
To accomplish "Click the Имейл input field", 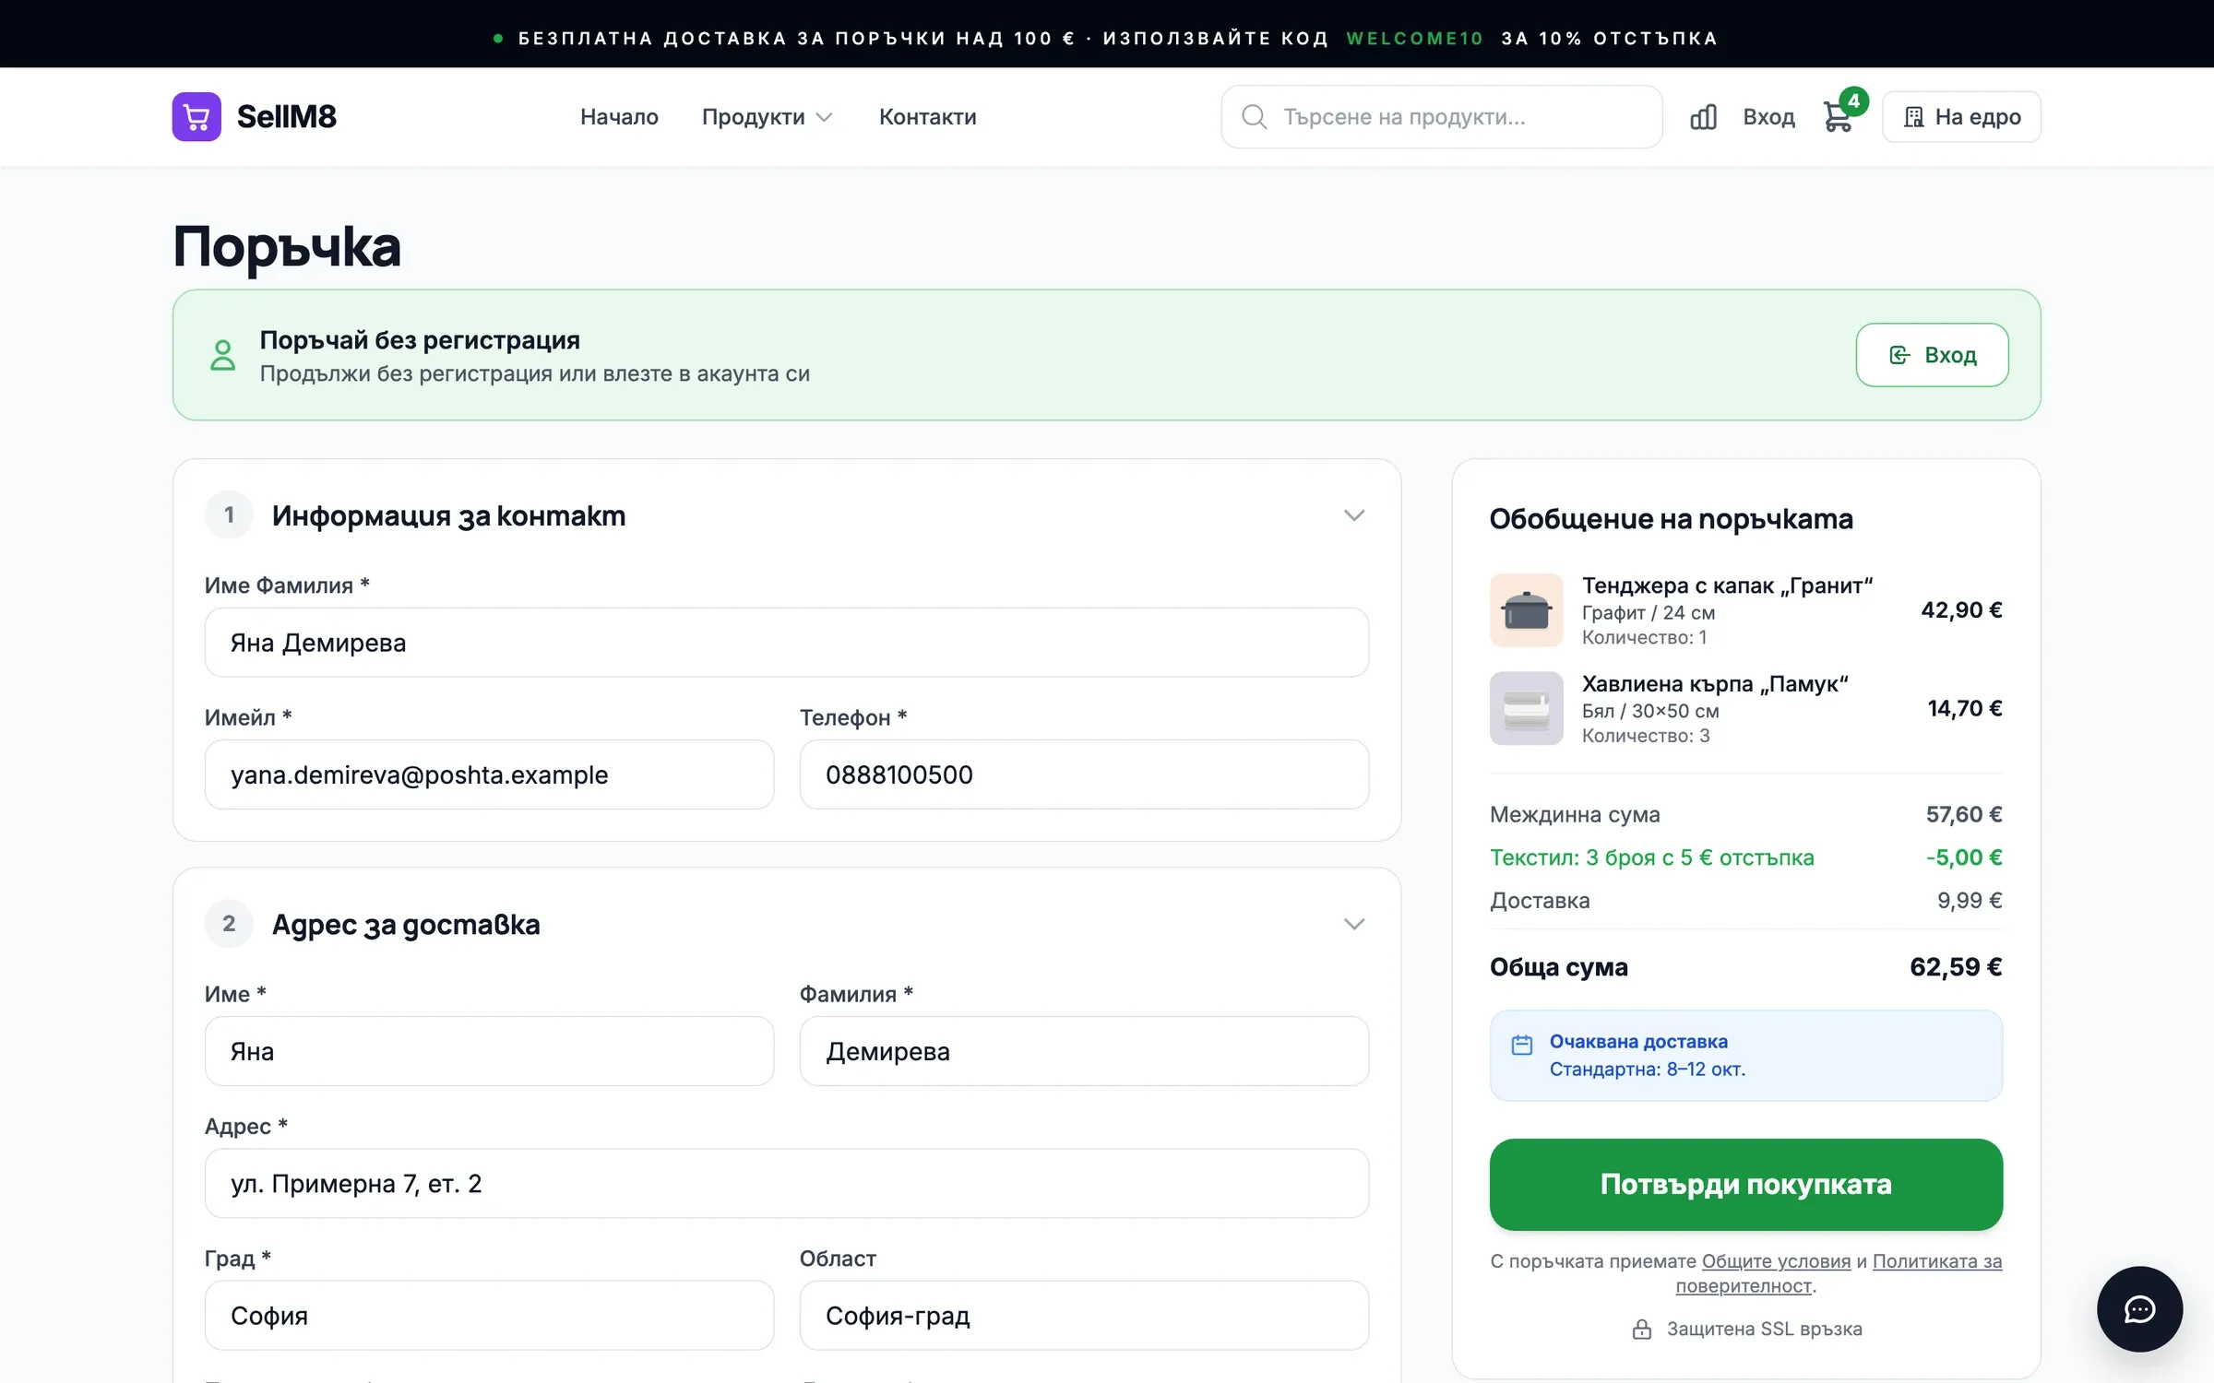I will (x=489, y=774).
